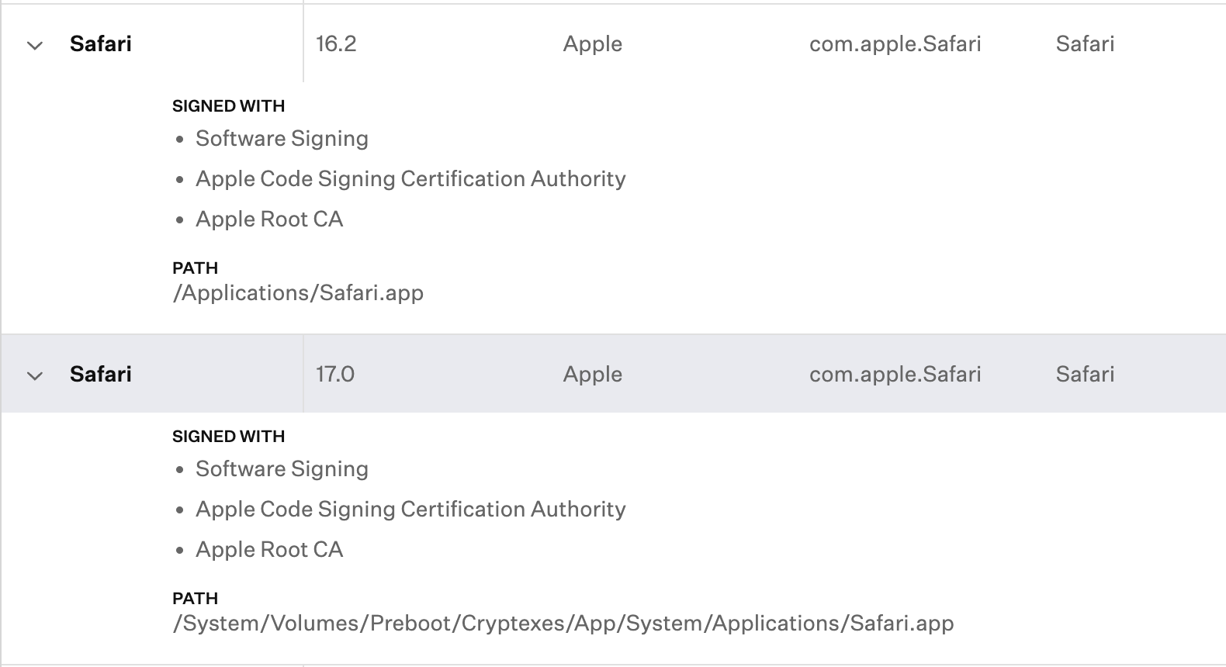Click Apple Code Signing Certification Authority under 17.0

coord(410,510)
